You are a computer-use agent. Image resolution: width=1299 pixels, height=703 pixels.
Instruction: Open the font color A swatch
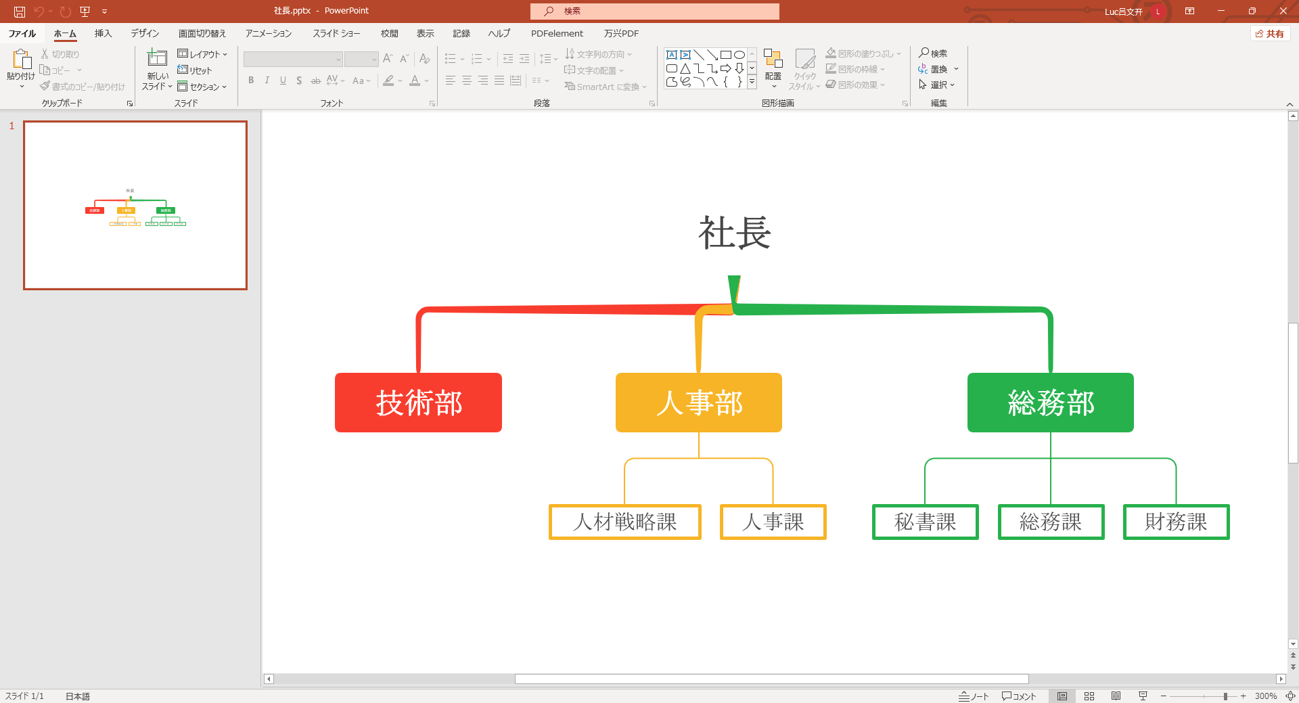[415, 81]
